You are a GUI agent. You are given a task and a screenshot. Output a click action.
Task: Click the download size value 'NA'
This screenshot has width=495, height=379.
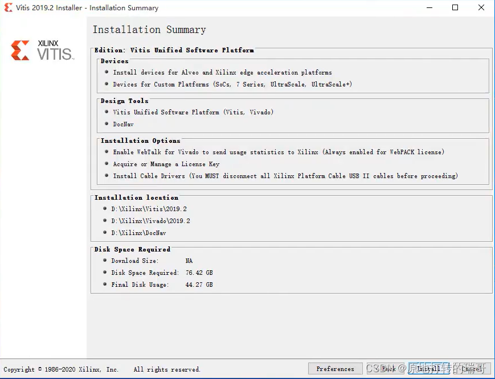(189, 261)
